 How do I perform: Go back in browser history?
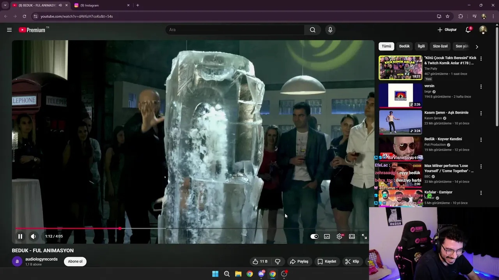pos(5,16)
